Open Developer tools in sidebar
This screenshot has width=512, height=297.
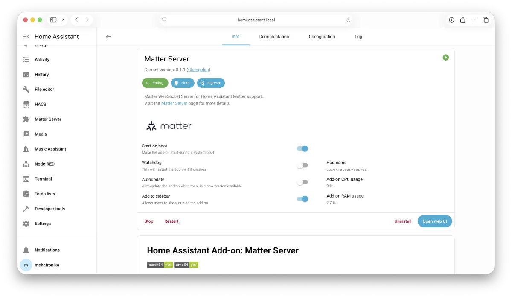49,209
